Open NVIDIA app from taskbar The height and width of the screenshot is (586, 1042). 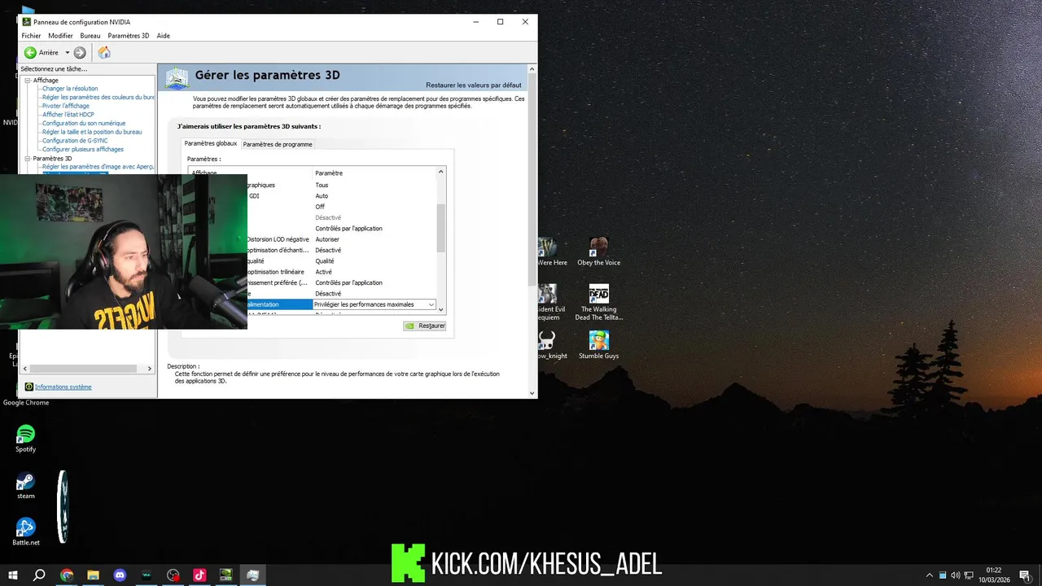(x=226, y=575)
